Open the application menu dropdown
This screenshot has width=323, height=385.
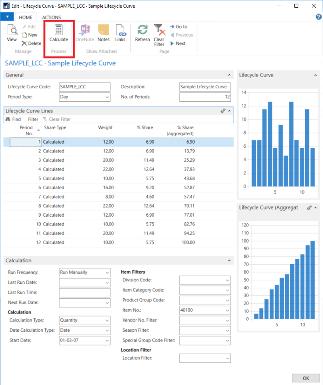click(7, 17)
